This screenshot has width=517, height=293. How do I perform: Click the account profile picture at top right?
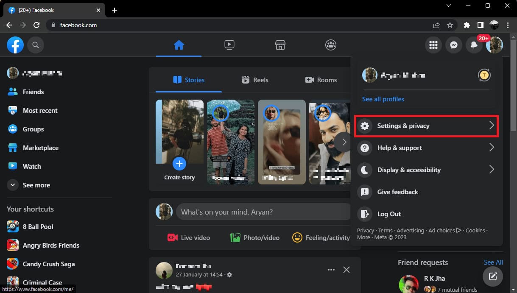(x=495, y=45)
